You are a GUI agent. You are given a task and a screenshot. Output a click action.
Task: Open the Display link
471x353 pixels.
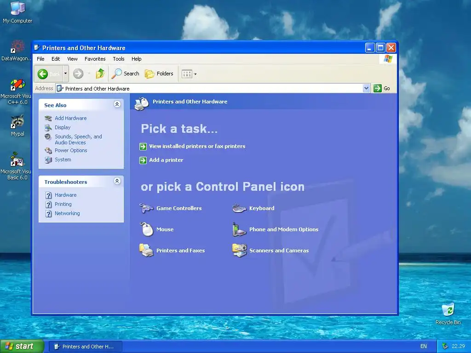[63, 128]
